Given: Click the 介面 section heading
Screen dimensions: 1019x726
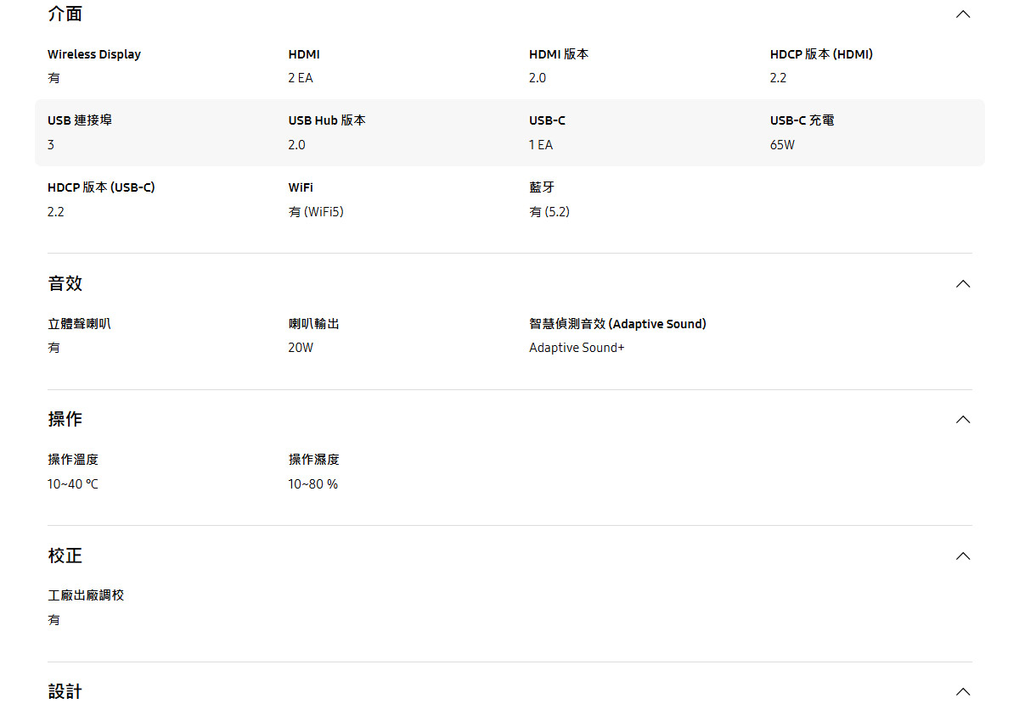Looking at the screenshot, I should pyautogui.click(x=65, y=14).
